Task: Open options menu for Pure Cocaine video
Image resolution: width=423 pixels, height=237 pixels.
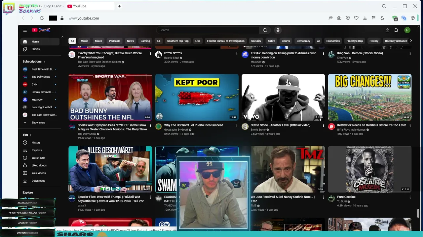Action: (x=410, y=197)
